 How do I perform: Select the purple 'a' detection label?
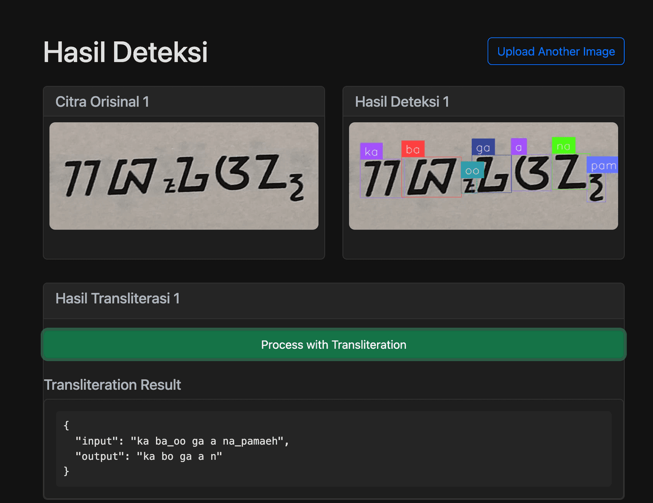click(x=519, y=147)
